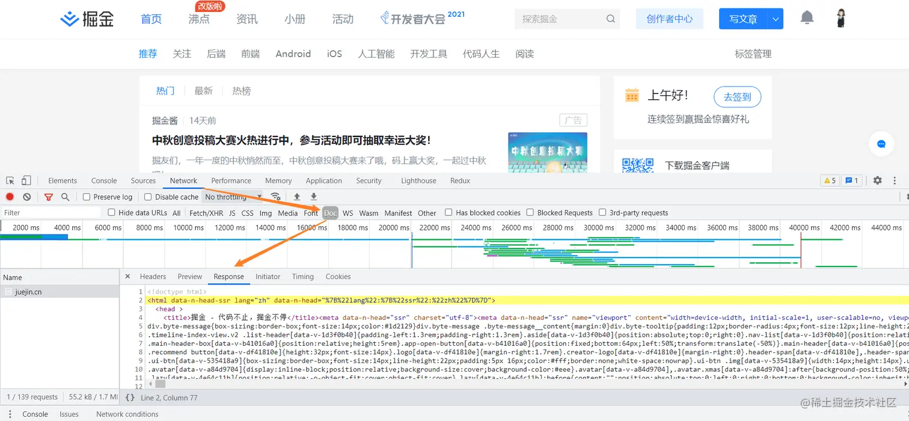
Task: Open DevTools three-dot more menu
Action: (x=895, y=180)
